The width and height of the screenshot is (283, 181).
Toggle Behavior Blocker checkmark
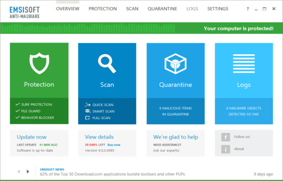pos(18,118)
